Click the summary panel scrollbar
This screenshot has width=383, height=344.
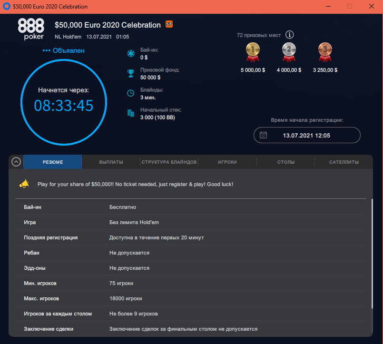pos(372,254)
